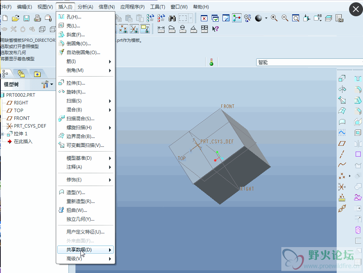
Task: Click the model tree settings tools icon
Action: click(45, 84)
